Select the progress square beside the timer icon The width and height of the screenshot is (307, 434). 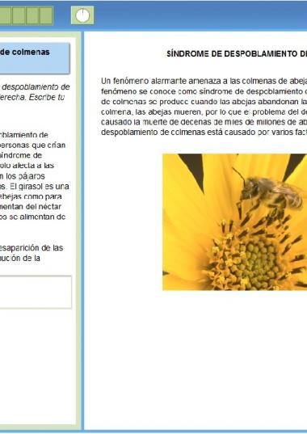click(x=46, y=16)
